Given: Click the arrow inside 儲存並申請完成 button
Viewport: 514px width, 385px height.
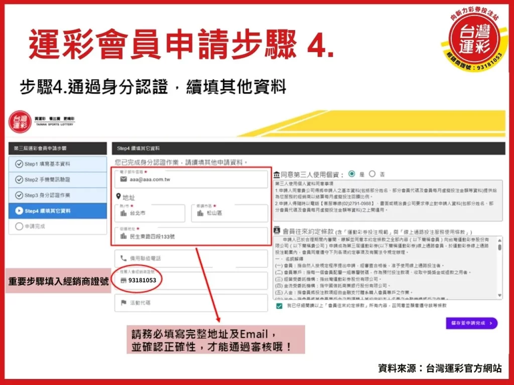Looking at the screenshot, I should pos(491,323).
